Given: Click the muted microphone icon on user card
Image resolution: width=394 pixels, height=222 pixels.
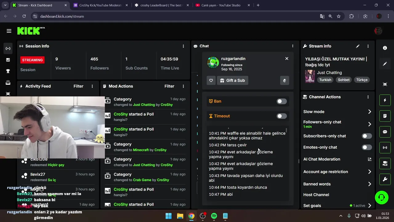Looking at the screenshot, I should coord(284,80).
